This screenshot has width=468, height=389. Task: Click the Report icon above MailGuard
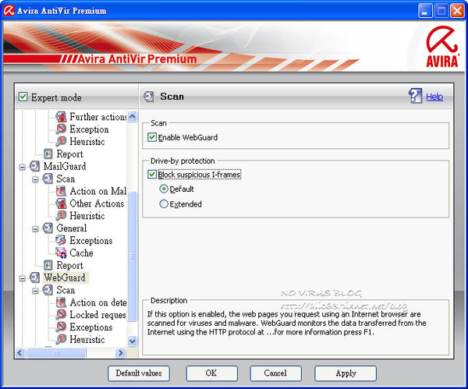point(48,154)
